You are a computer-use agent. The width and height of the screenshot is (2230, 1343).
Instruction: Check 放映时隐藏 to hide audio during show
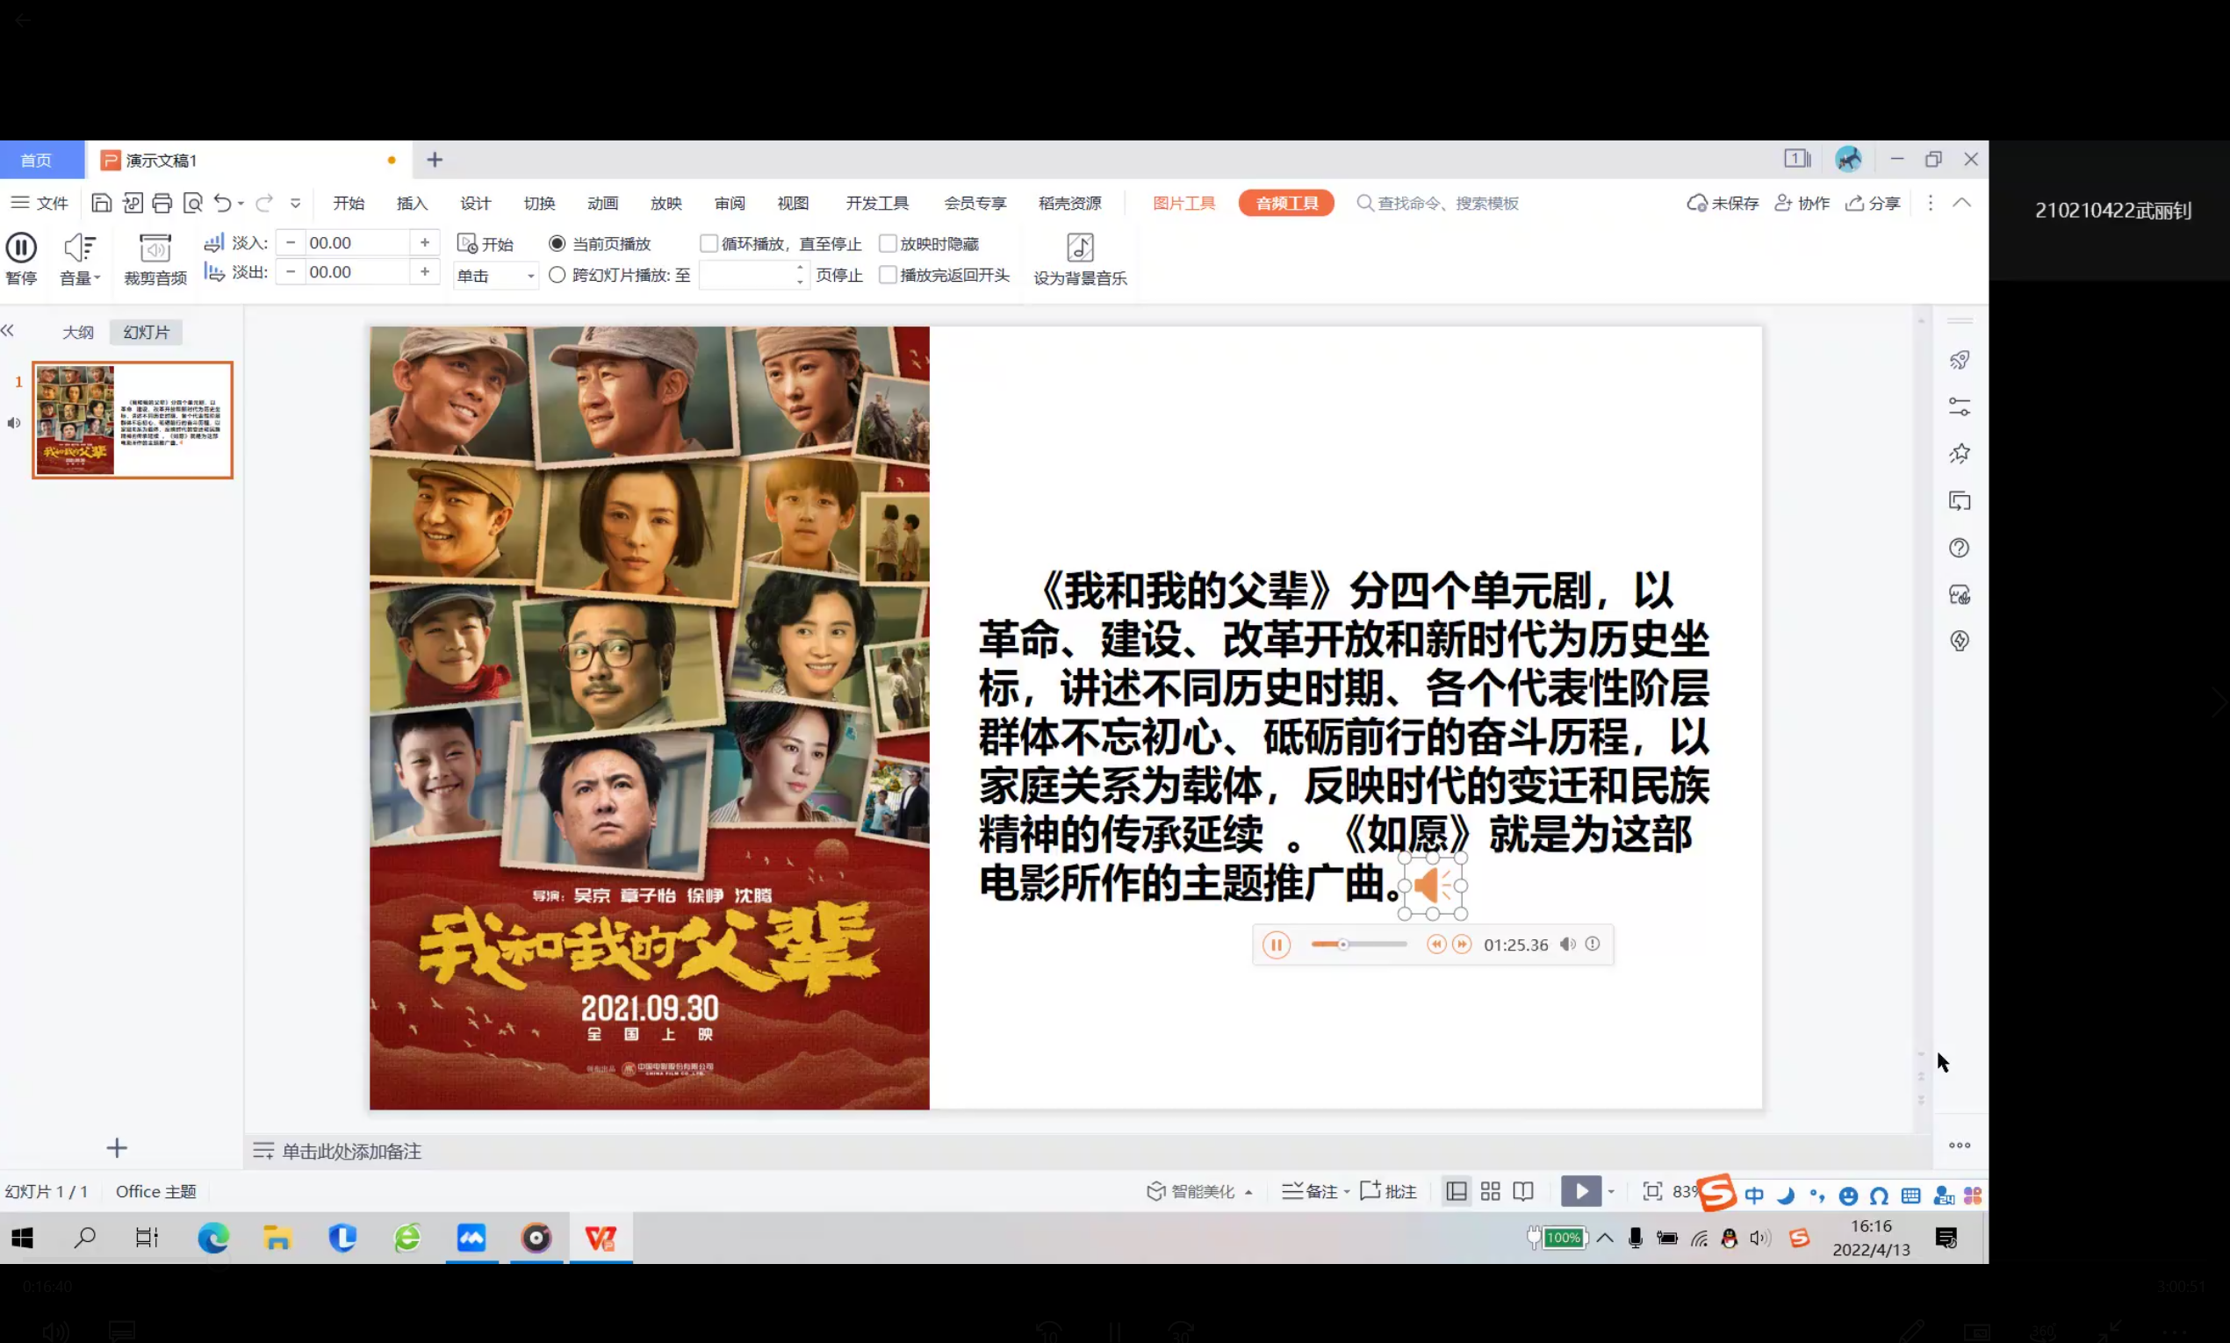click(888, 242)
